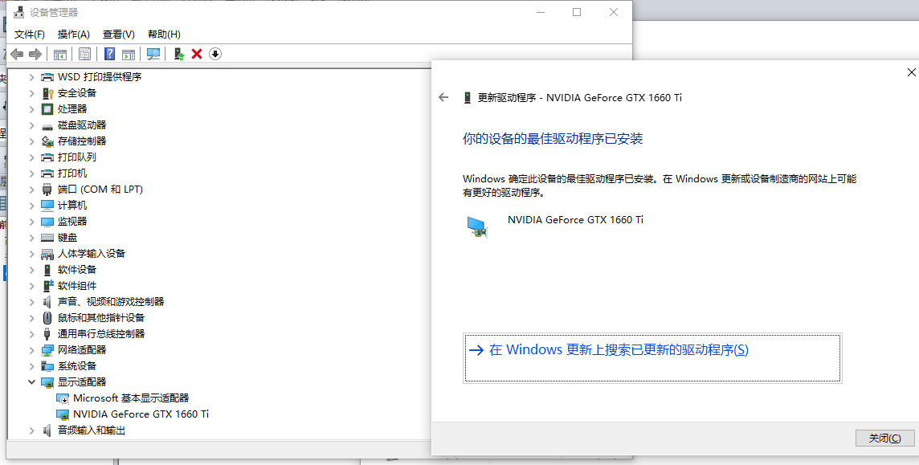Image resolution: width=919 pixels, height=465 pixels.
Task: Expand the 磁盘驱动器 node
Action: (x=31, y=125)
